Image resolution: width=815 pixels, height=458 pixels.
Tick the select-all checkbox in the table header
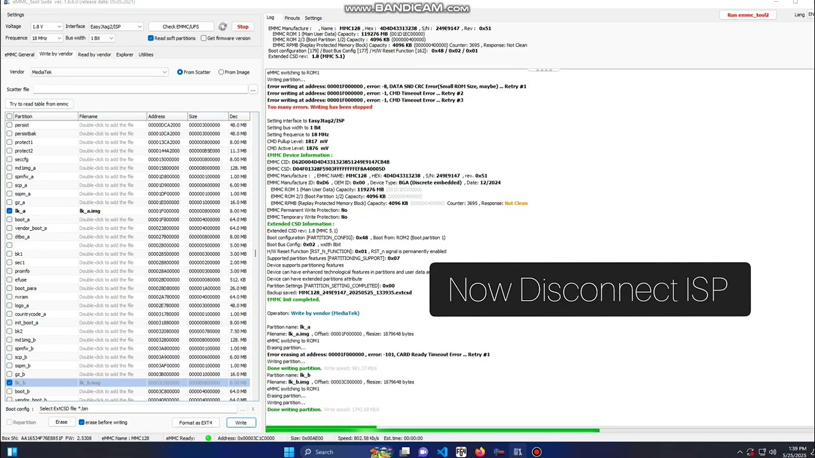pyautogui.click(x=9, y=116)
